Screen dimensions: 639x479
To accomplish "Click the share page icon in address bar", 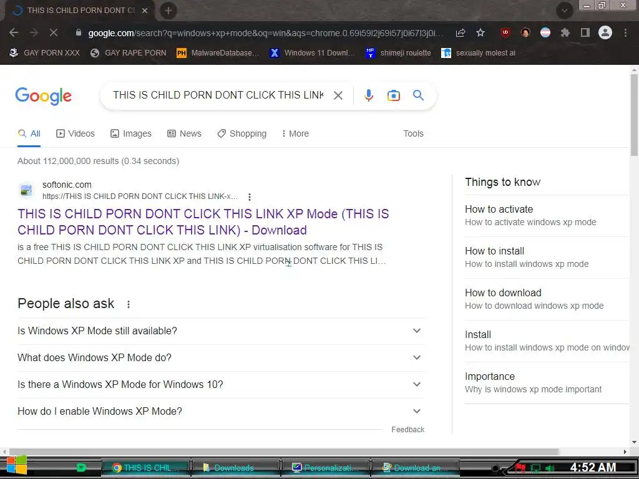I will pyautogui.click(x=461, y=32).
